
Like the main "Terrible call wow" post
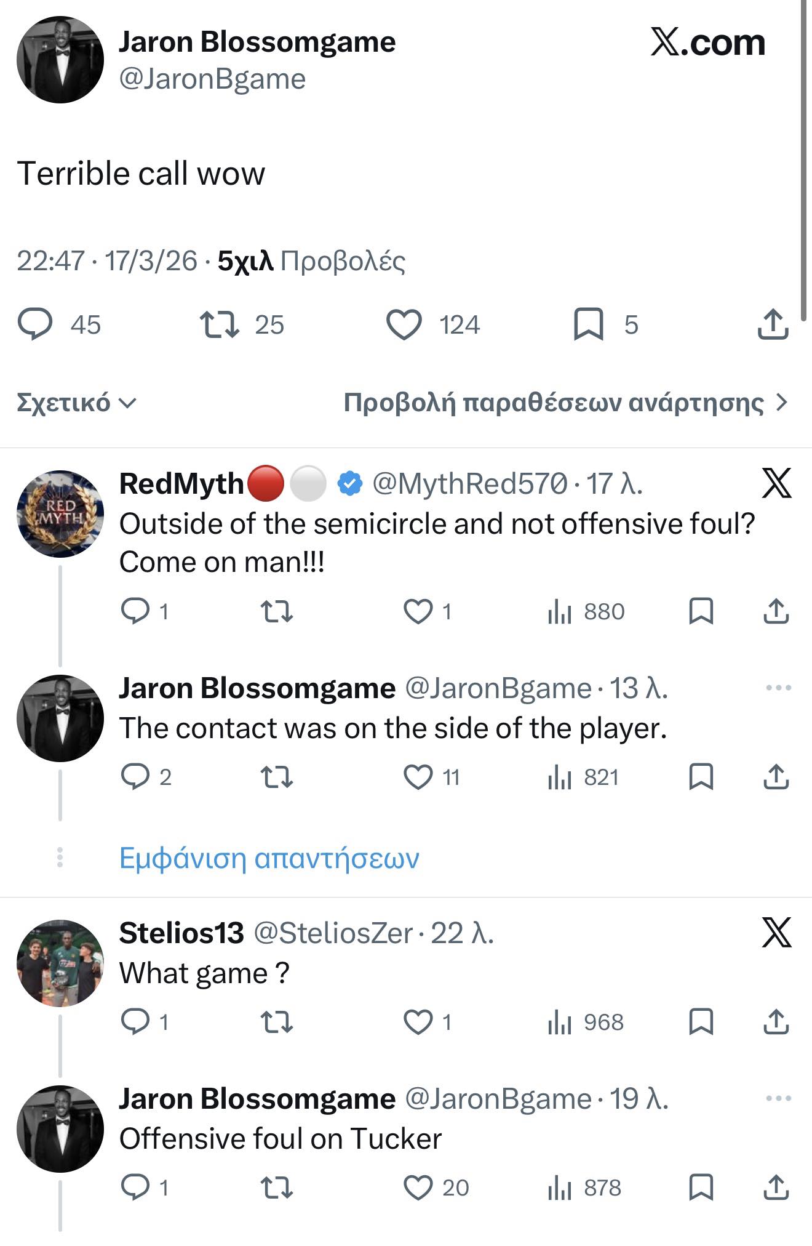[x=404, y=324]
